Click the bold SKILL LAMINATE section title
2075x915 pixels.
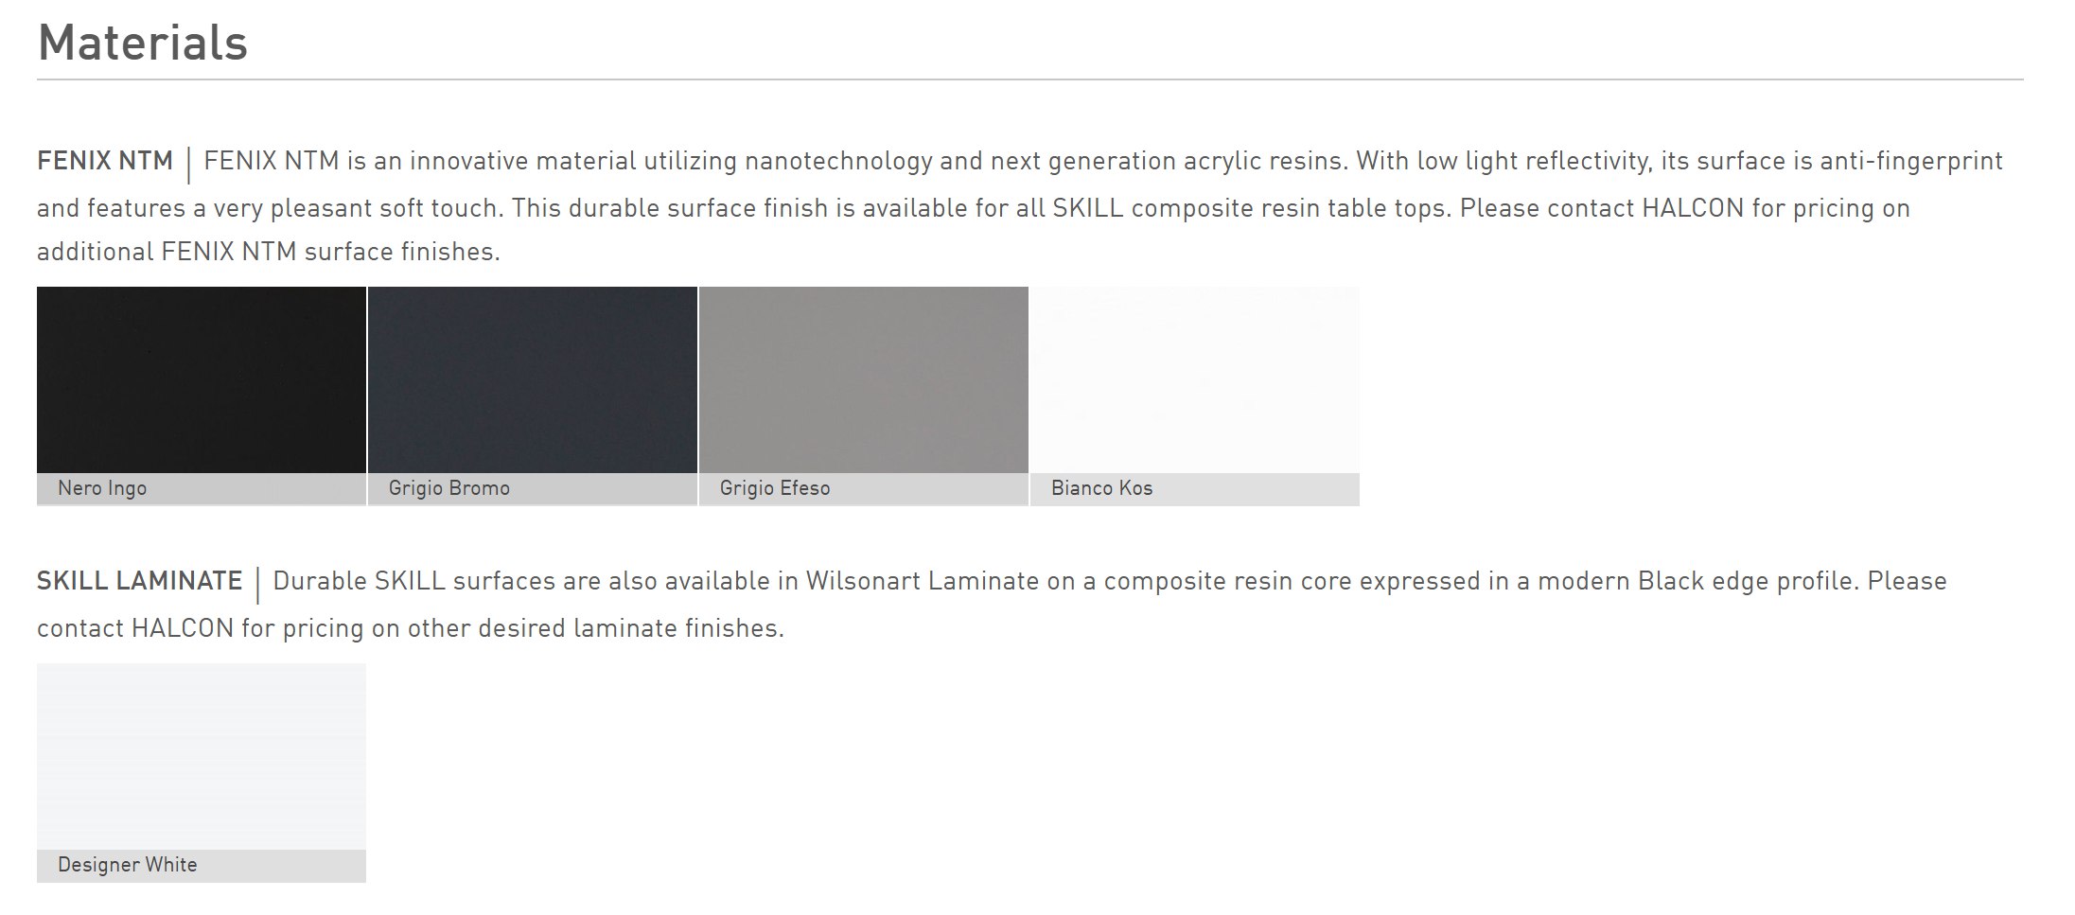click(140, 581)
